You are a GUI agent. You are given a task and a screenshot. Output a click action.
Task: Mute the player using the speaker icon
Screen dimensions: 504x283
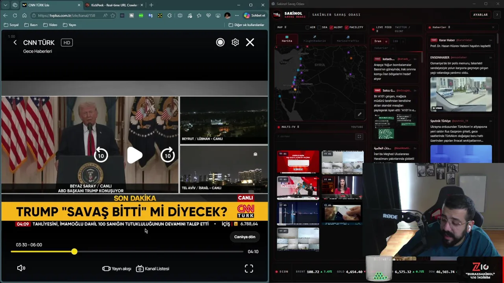[x=21, y=268]
